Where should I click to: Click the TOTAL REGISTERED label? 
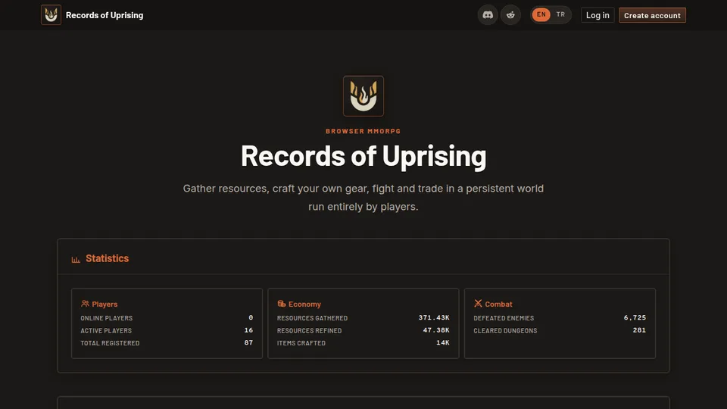[110, 343]
